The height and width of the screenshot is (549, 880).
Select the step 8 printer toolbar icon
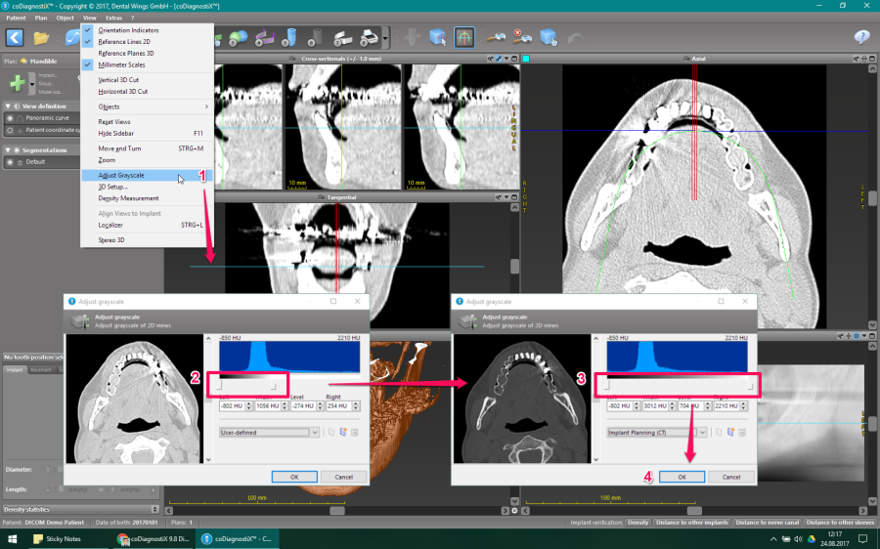[369, 38]
